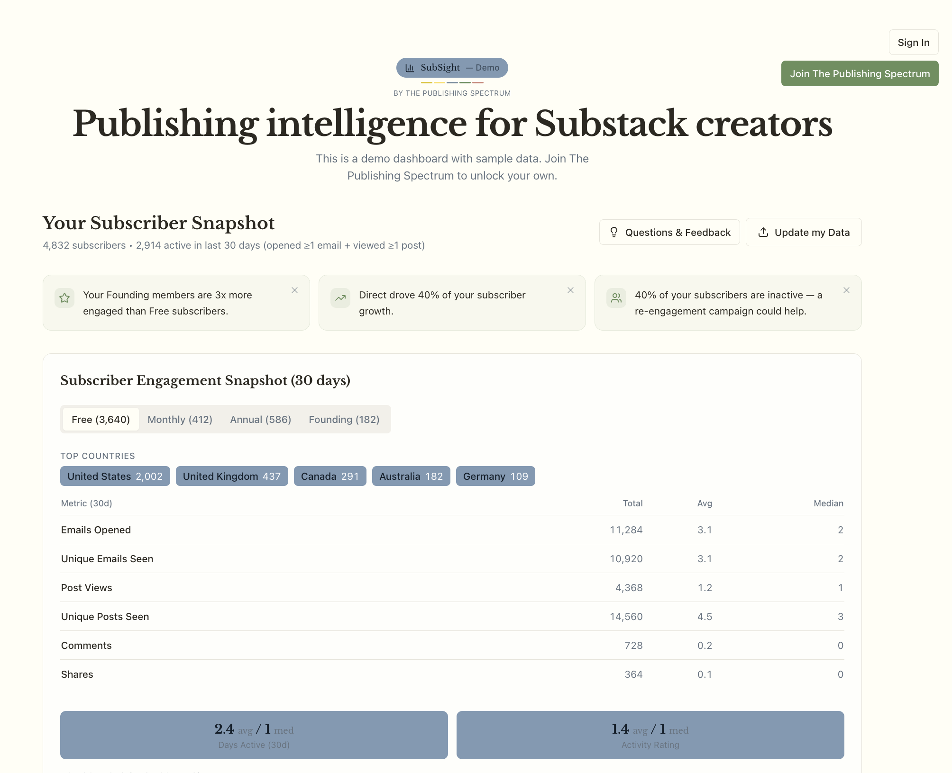Image resolution: width=952 pixels, height=773 pixels.
Task: Click the Days Active (30d) stat card
Action: pos(254,735)
